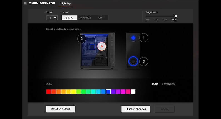This screenshot has height=119, width=221.
Task: Pick the selected royal blue swatch
Action: [108, 92]
